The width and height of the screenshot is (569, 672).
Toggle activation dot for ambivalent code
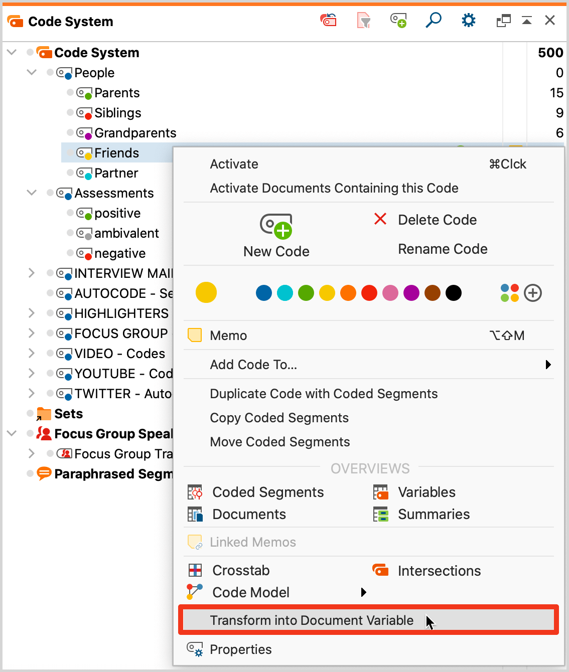click(70, 233)
